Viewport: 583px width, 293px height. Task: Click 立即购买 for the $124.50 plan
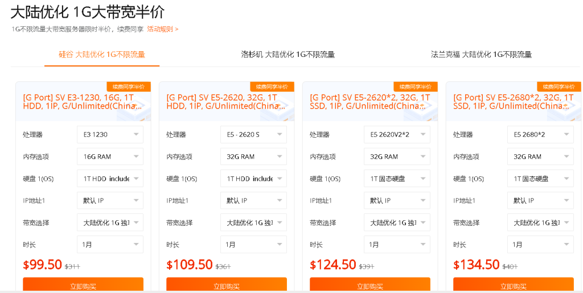(370, 286)
